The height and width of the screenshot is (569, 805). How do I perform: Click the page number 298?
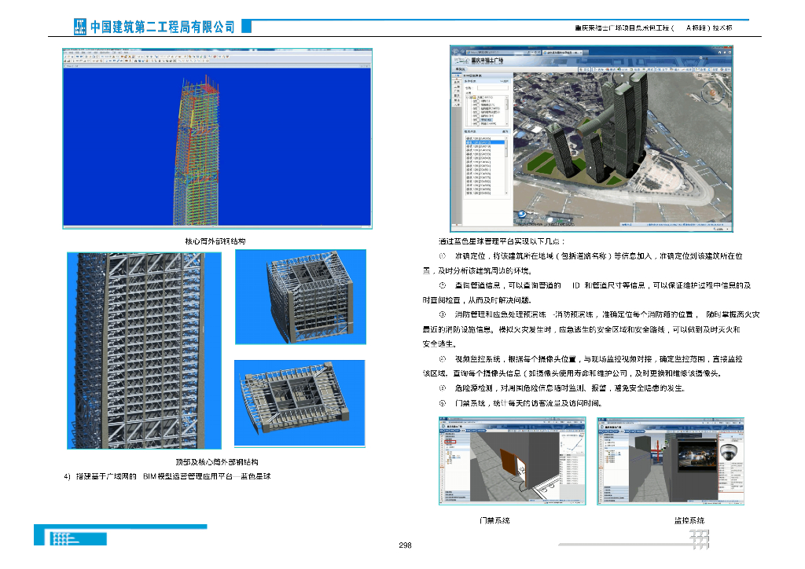(405, 545)
